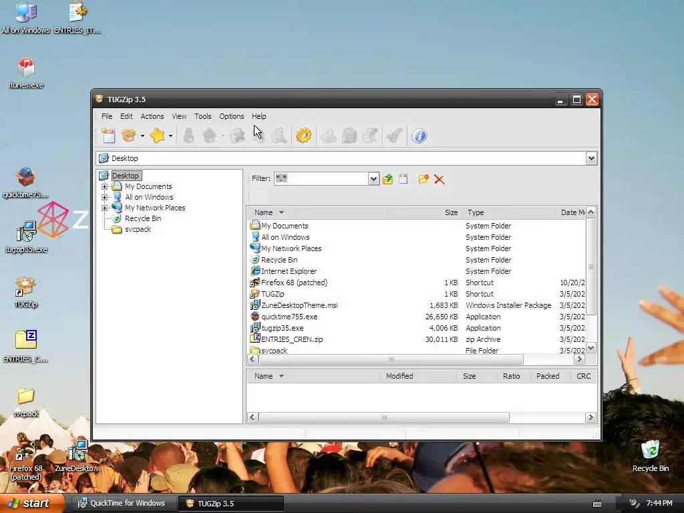The image size is (684, 513).
Task: Open the View menu
Action: (x=179, y=116)
